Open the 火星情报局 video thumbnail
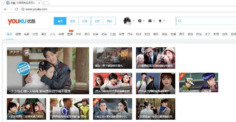This screenshot has width=236, height=122. point(155,58)
